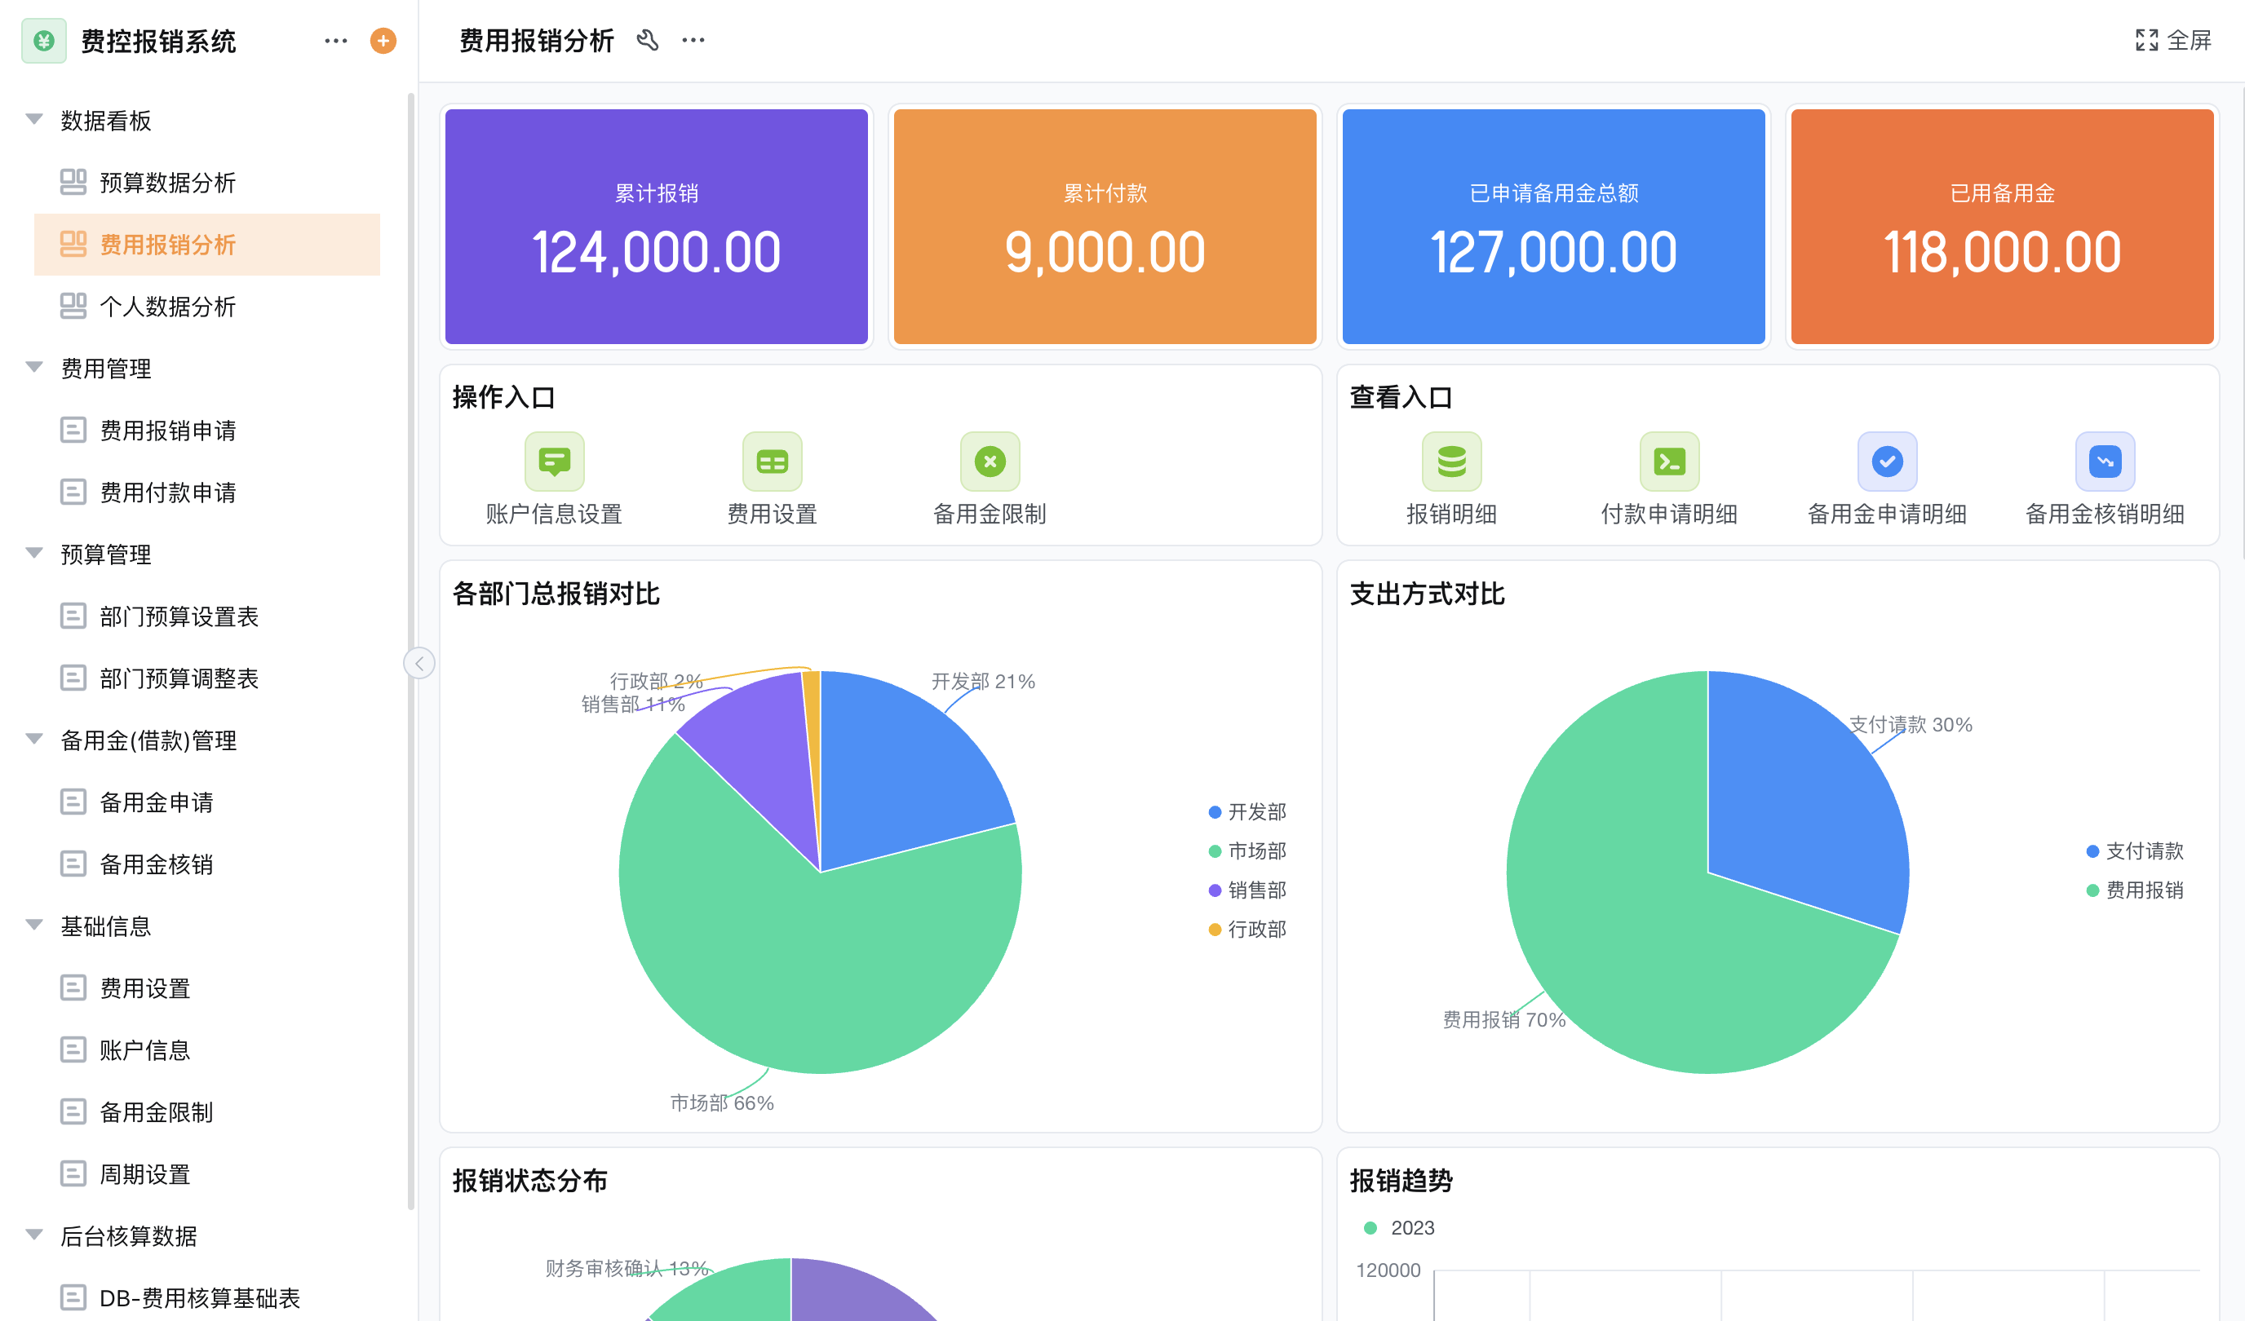
Task: Click form icon next to 周期设置
Action: click(x=73, y=1173)
